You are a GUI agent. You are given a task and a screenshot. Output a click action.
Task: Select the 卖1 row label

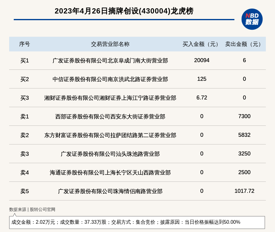tap(24, 116)
